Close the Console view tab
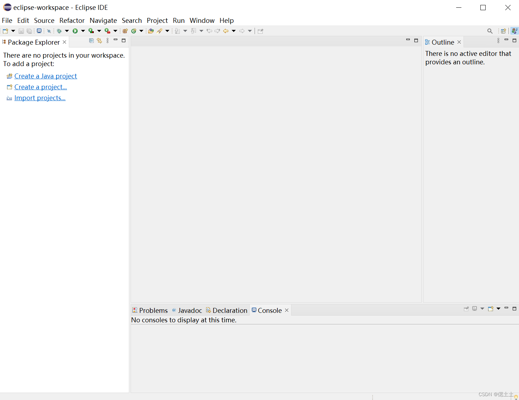 pyautogui.click(x=287, y=310)
